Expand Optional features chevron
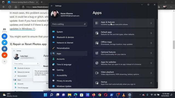The image size is (175, 98). coord(151,53)
